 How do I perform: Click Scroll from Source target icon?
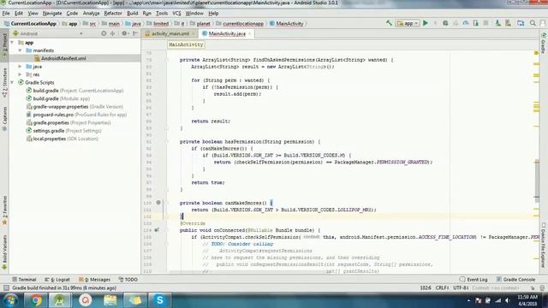(x=104, y=33)
